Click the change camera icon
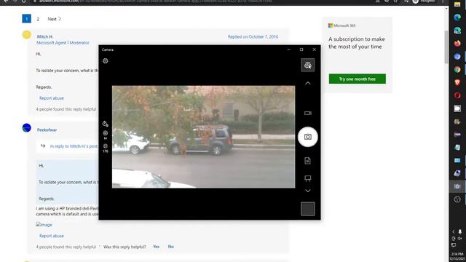466x262 pixels. point(307,65)
